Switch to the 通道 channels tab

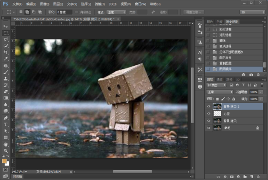pos(219,80)
